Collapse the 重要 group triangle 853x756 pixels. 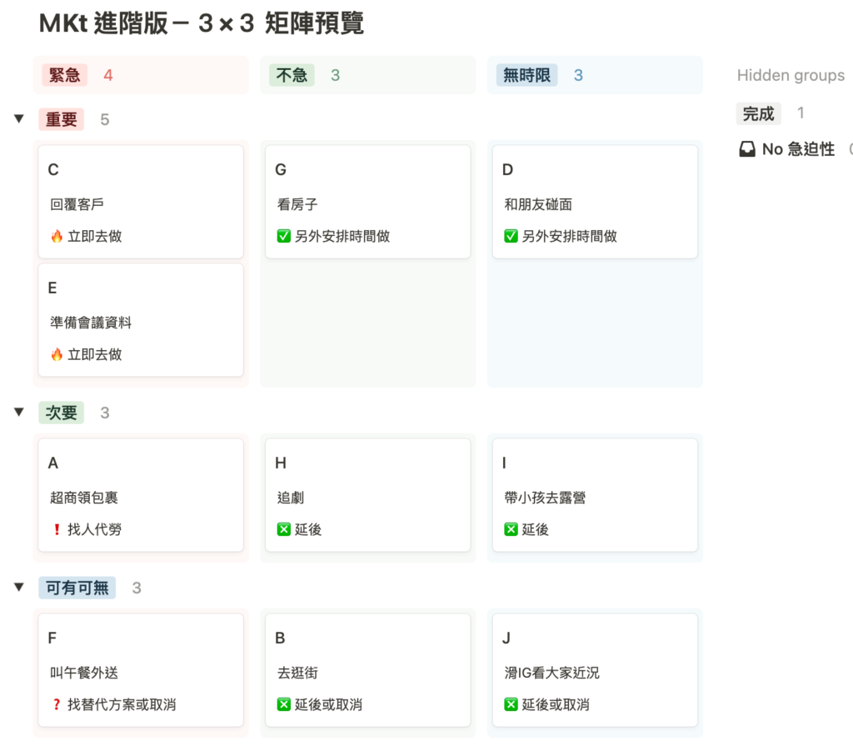coord(19,118)
